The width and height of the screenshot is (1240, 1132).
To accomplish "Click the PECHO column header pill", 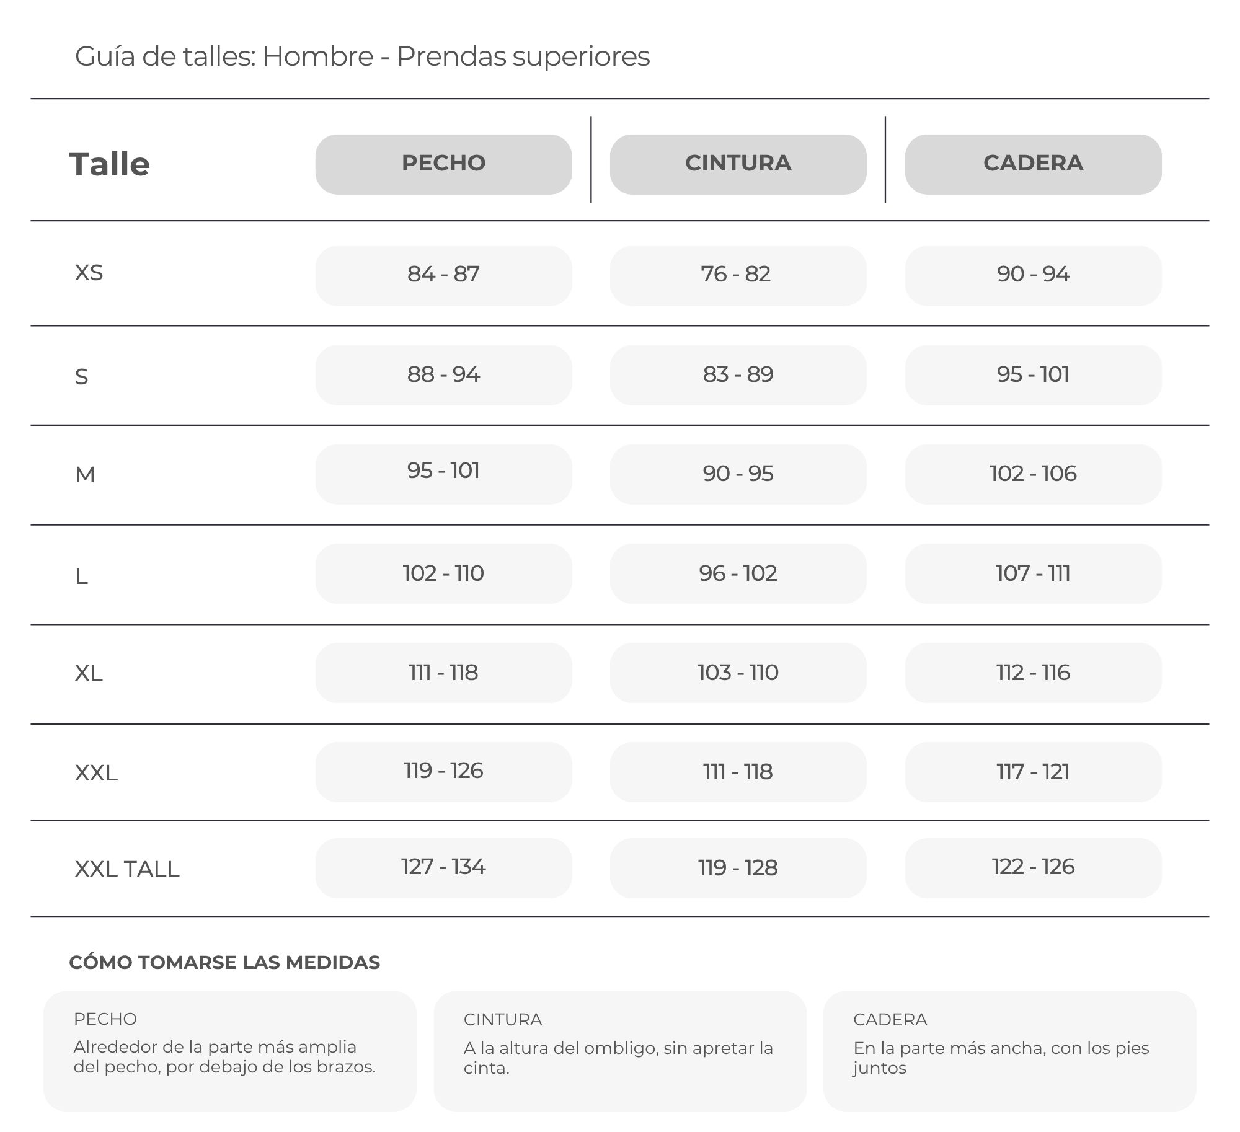I will [443, 164].
